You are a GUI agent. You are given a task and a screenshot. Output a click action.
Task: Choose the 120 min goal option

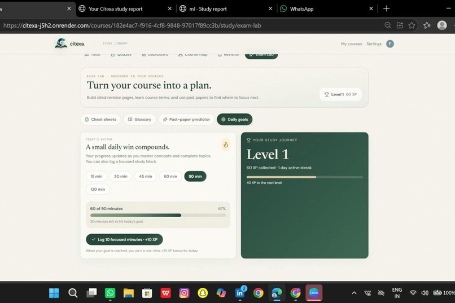[98, 190]
